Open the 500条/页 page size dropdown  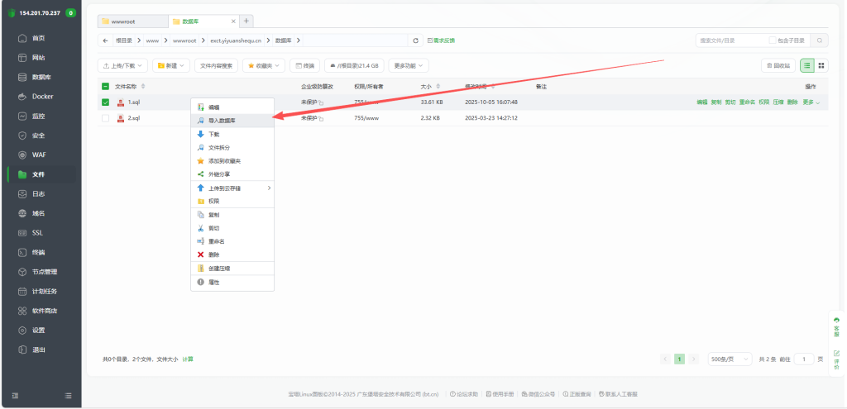pos(730,359)
